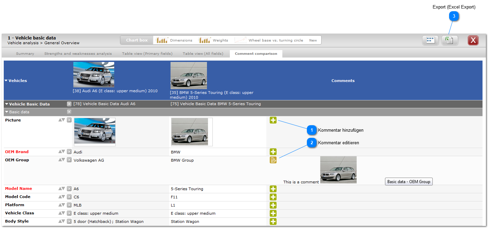Remove the Picture row with its X icon
Screen dimensions: 489x229
(x=69, y=120)
